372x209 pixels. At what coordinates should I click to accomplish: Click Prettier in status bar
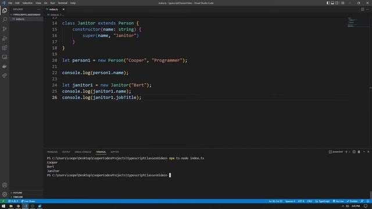click(x=352, y=201)
